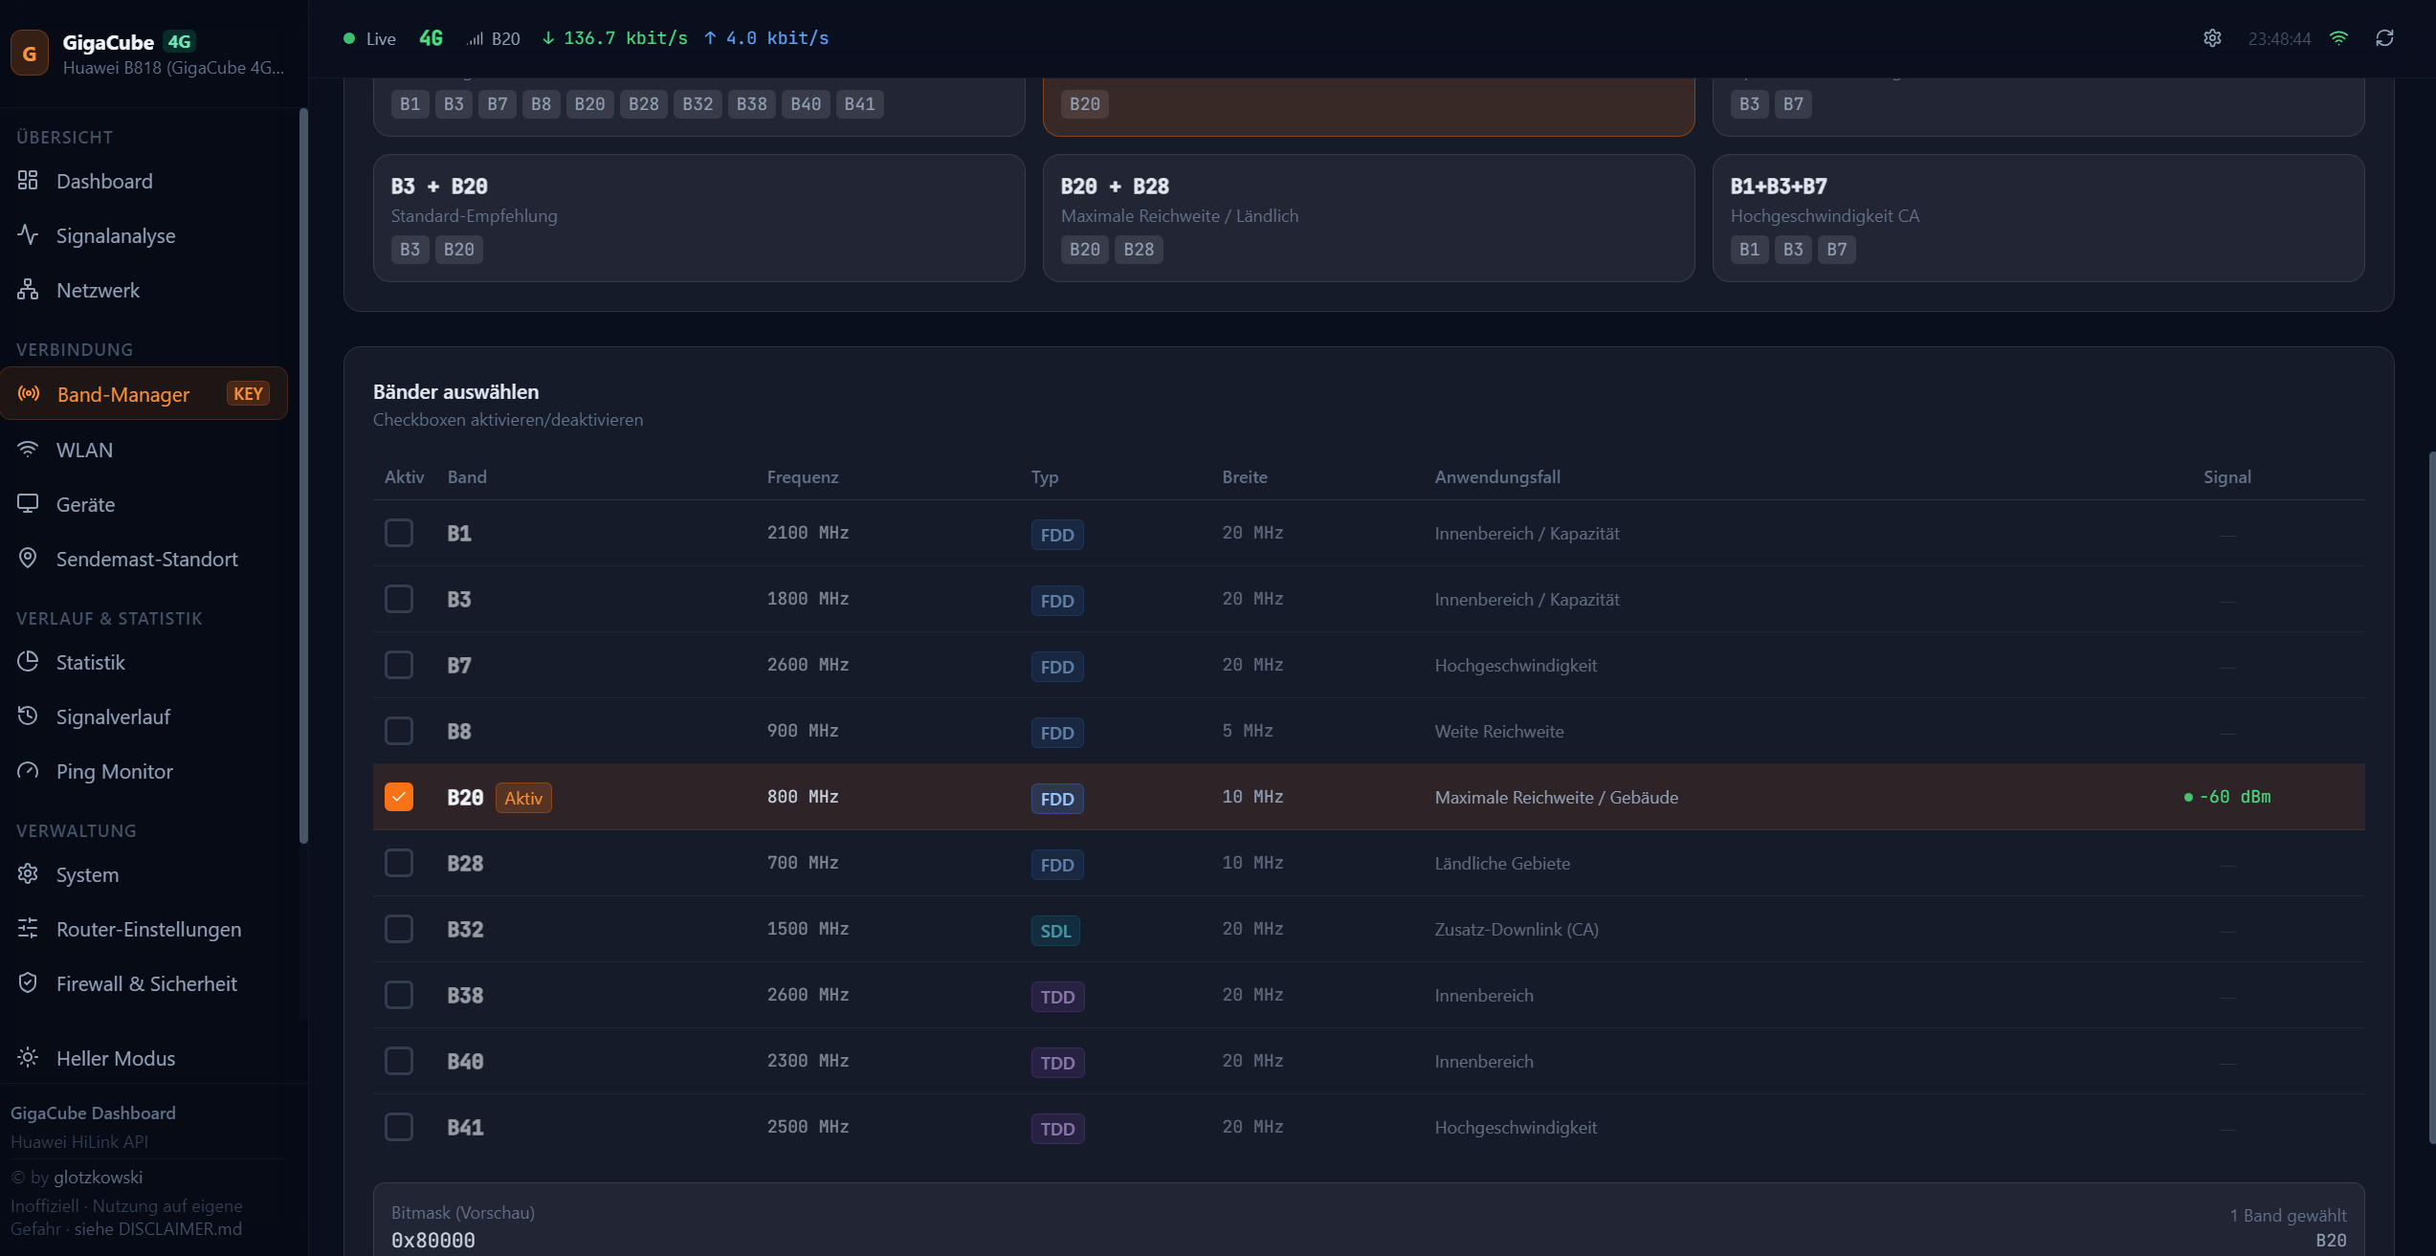Viewport: 2436px width, 1256px height.
Task: Navigate to Ping Monitor
Action: pyautogui.click(x=144, y=771)
